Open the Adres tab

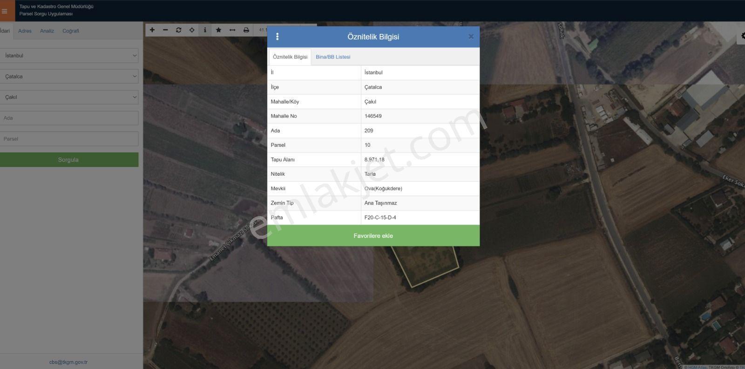point(25,31)
